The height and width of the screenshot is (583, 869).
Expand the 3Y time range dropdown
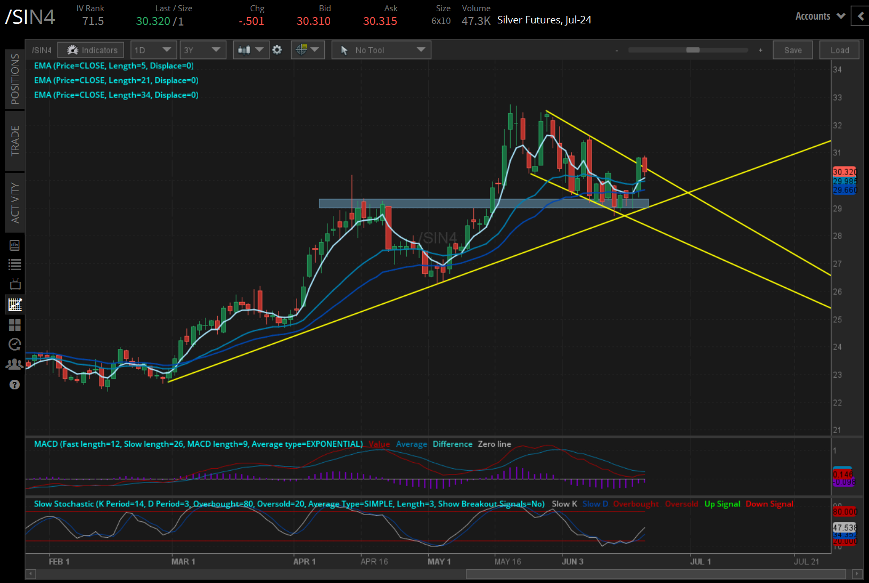tap(203, 50)
